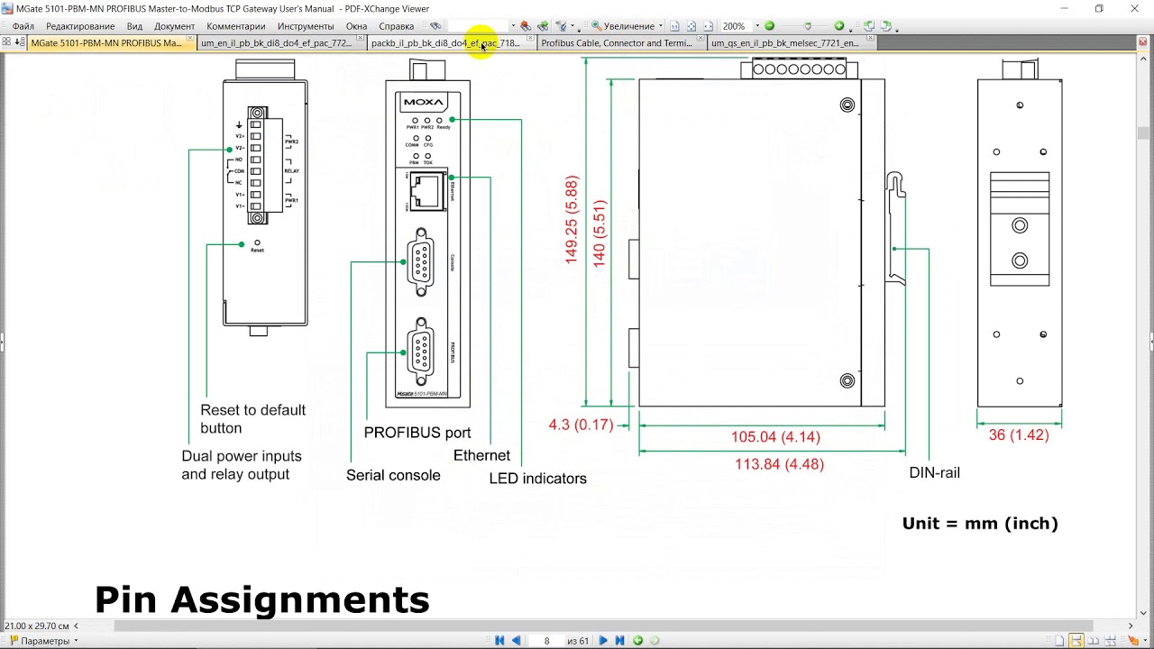The width and height of the screenshot is (1154, 649).
Task: Select continuous facing pages layout icon
Action: [x=1110, y=641]
